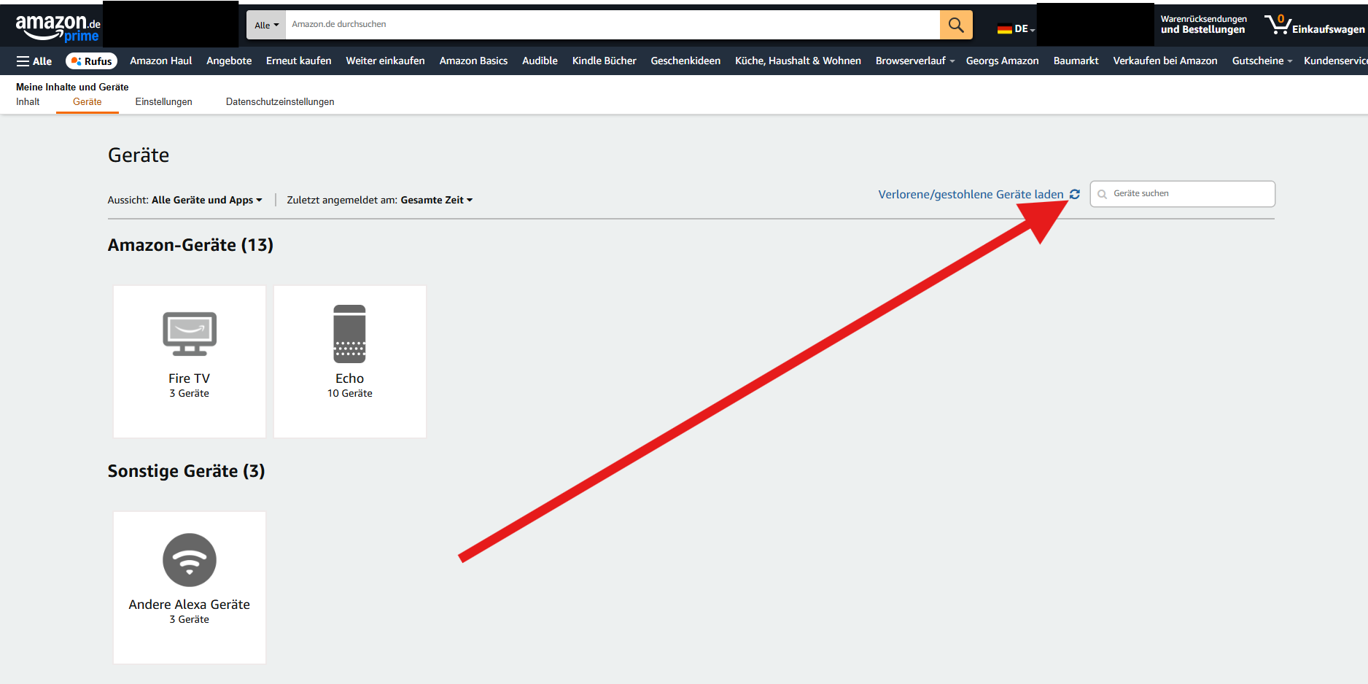Open the shopping cart icon
This screenshot has height=684, width=1368.
point(1277,25)
